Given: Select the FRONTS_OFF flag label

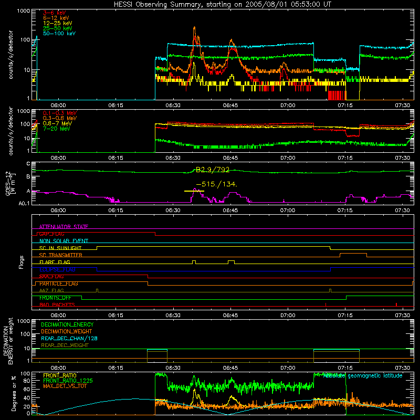Looking at the screenshot, I should point(55,298).
